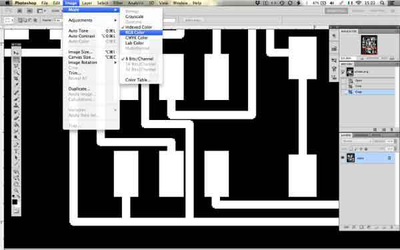Click the Wi-Fi status icon
Screen dimensions: 400x250
click(359, 3)
